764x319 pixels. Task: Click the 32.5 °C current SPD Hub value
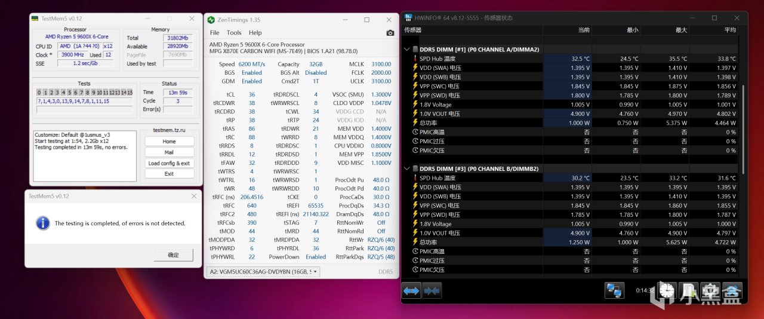580,59
